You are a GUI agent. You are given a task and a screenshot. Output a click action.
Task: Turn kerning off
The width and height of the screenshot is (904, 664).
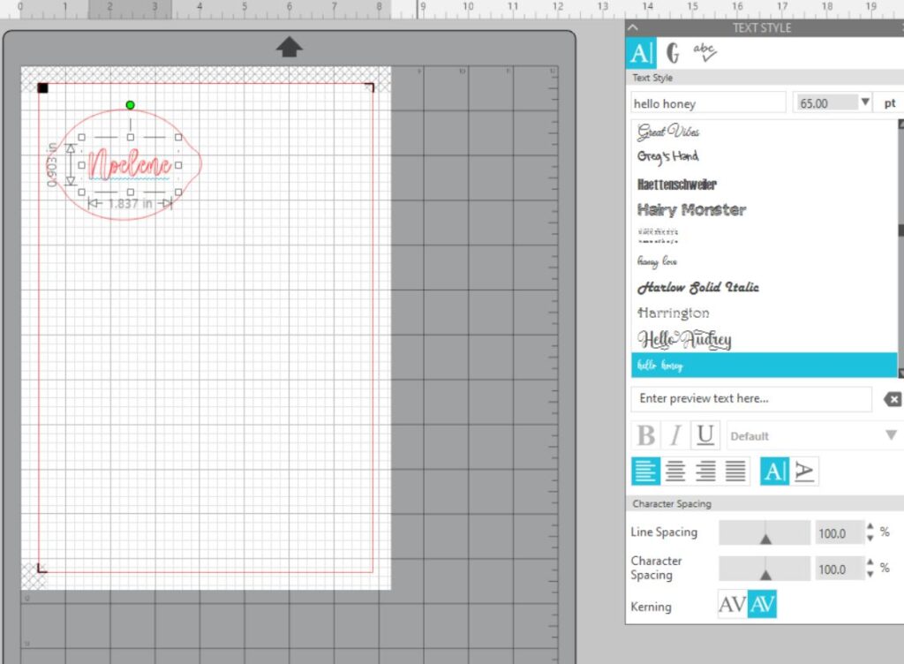click(x=733, y=605)
